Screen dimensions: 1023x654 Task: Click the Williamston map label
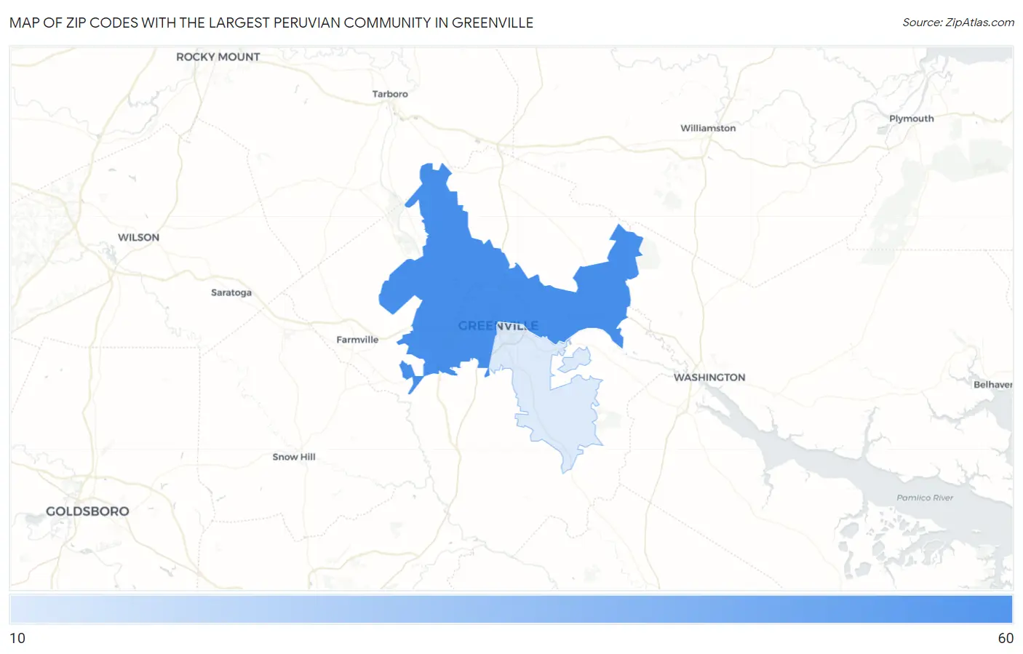pyautogui.click(x=708, y=128)
